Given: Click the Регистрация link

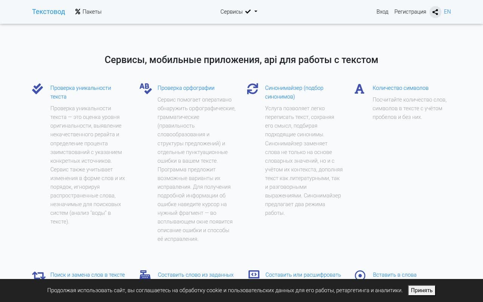Looking at the screenshot, I should coord(410,12).
